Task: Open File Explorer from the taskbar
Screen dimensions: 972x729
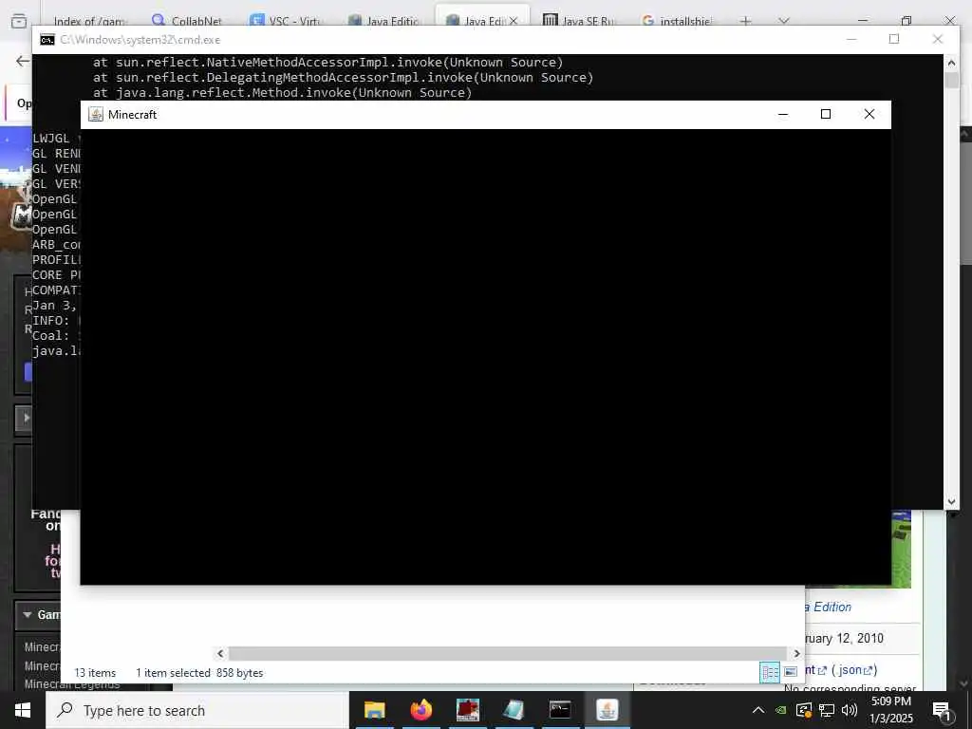Action: point(374,710)
